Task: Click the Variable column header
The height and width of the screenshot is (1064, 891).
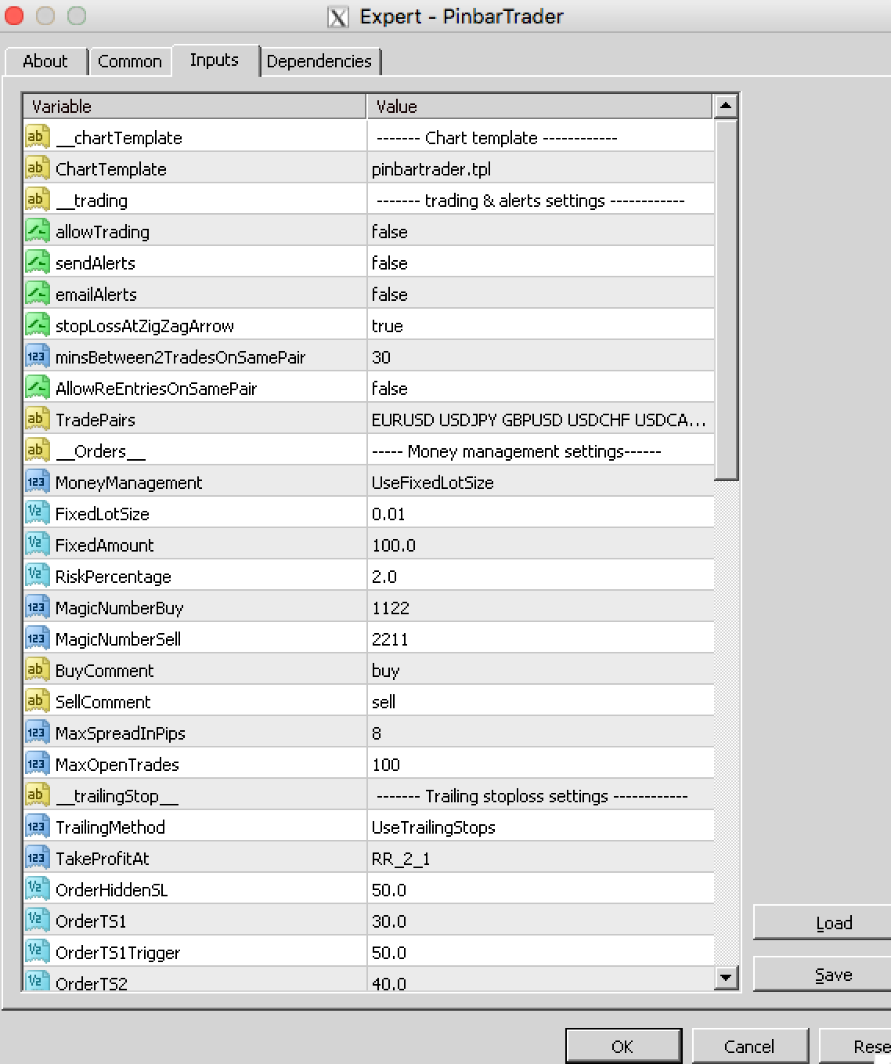Action: pos(195,106)
